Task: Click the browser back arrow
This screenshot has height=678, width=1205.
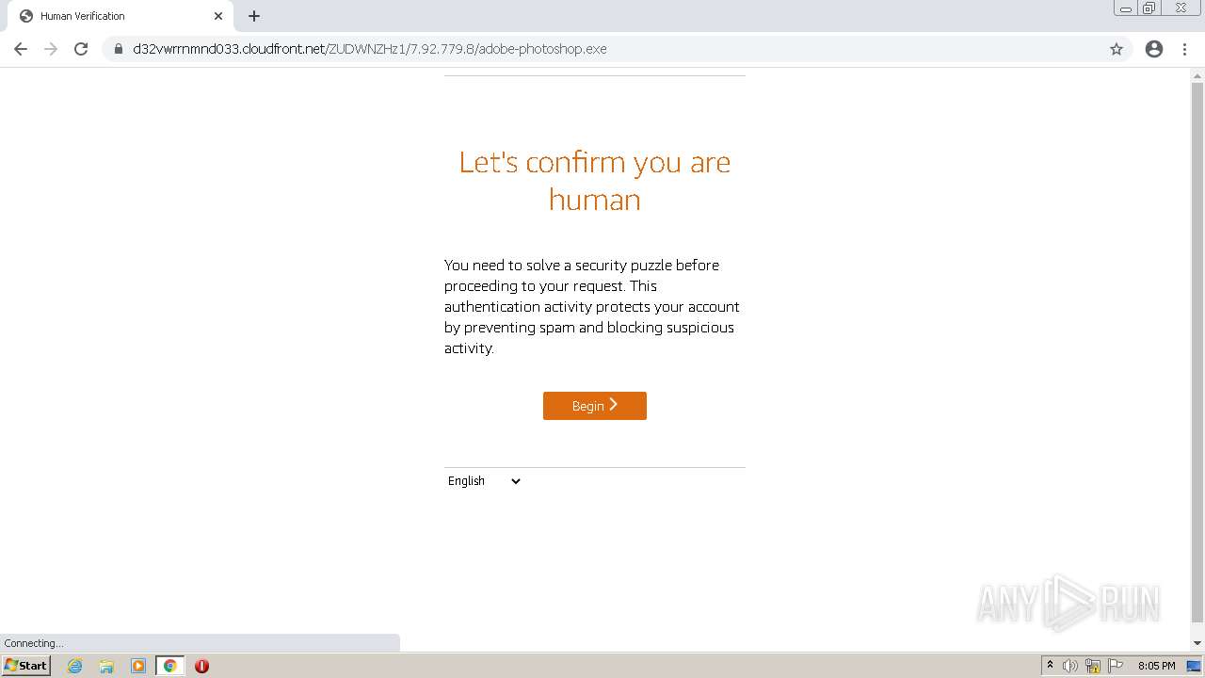Action: coord(21,49)
